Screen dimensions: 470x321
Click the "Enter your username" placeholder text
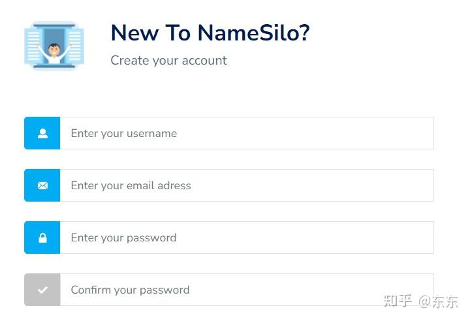pyautogui.click(x=123, y=133)
